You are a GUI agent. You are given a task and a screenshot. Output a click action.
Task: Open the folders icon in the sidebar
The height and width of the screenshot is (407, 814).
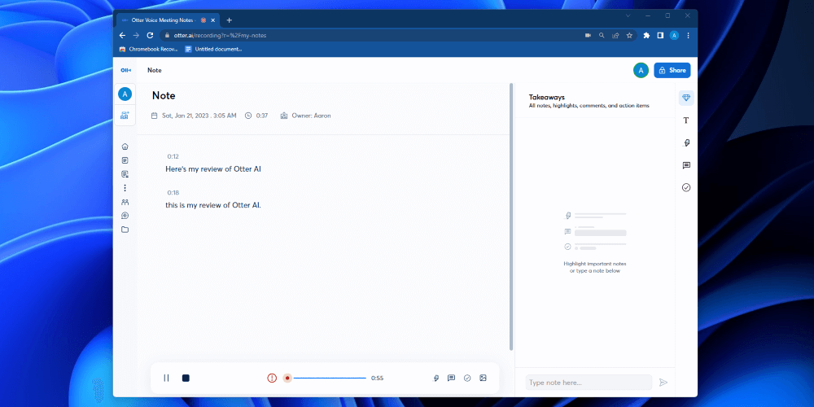pos(125,230)
